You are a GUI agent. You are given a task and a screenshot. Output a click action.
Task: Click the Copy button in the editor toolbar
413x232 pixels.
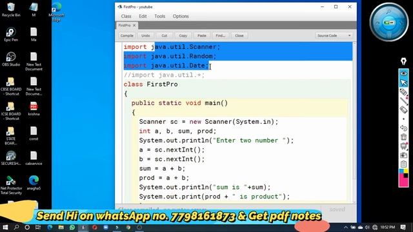point(183,35)
